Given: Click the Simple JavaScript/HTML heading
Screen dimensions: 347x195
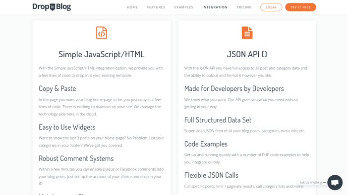Looking at the screenshot, I should pyautogui.click(x=101, y=54).
